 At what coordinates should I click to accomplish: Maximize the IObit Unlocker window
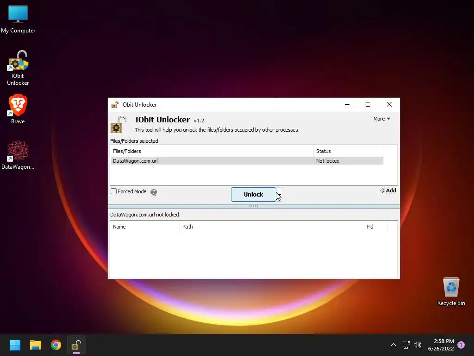pos(368,104)
